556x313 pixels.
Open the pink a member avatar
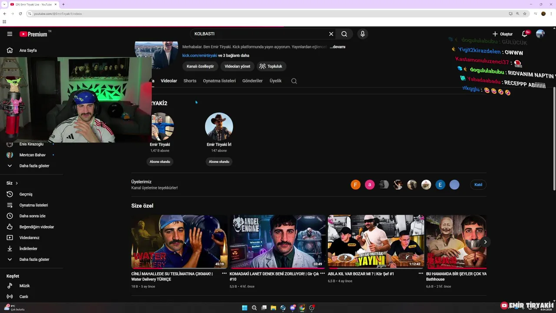coord(370,185)
